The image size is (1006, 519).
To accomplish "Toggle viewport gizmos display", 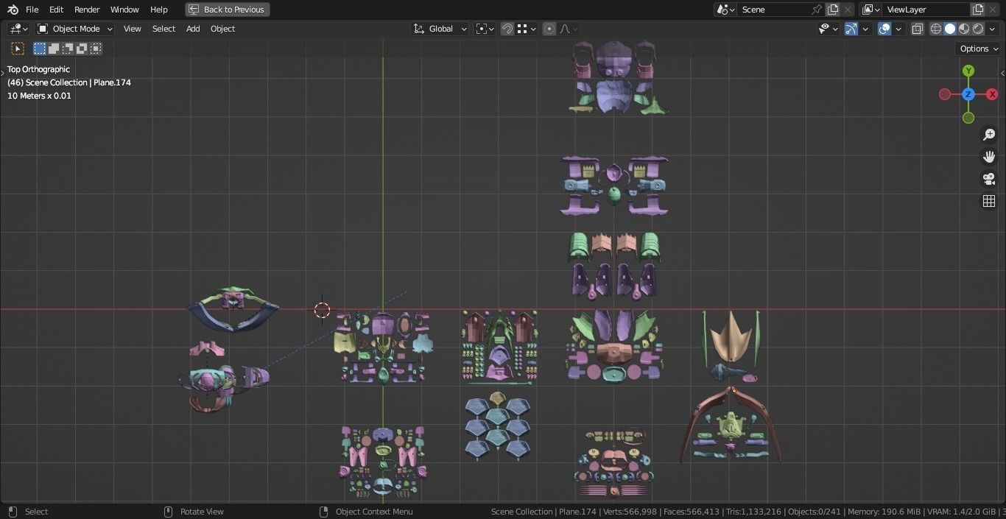I will coord(851,29).
